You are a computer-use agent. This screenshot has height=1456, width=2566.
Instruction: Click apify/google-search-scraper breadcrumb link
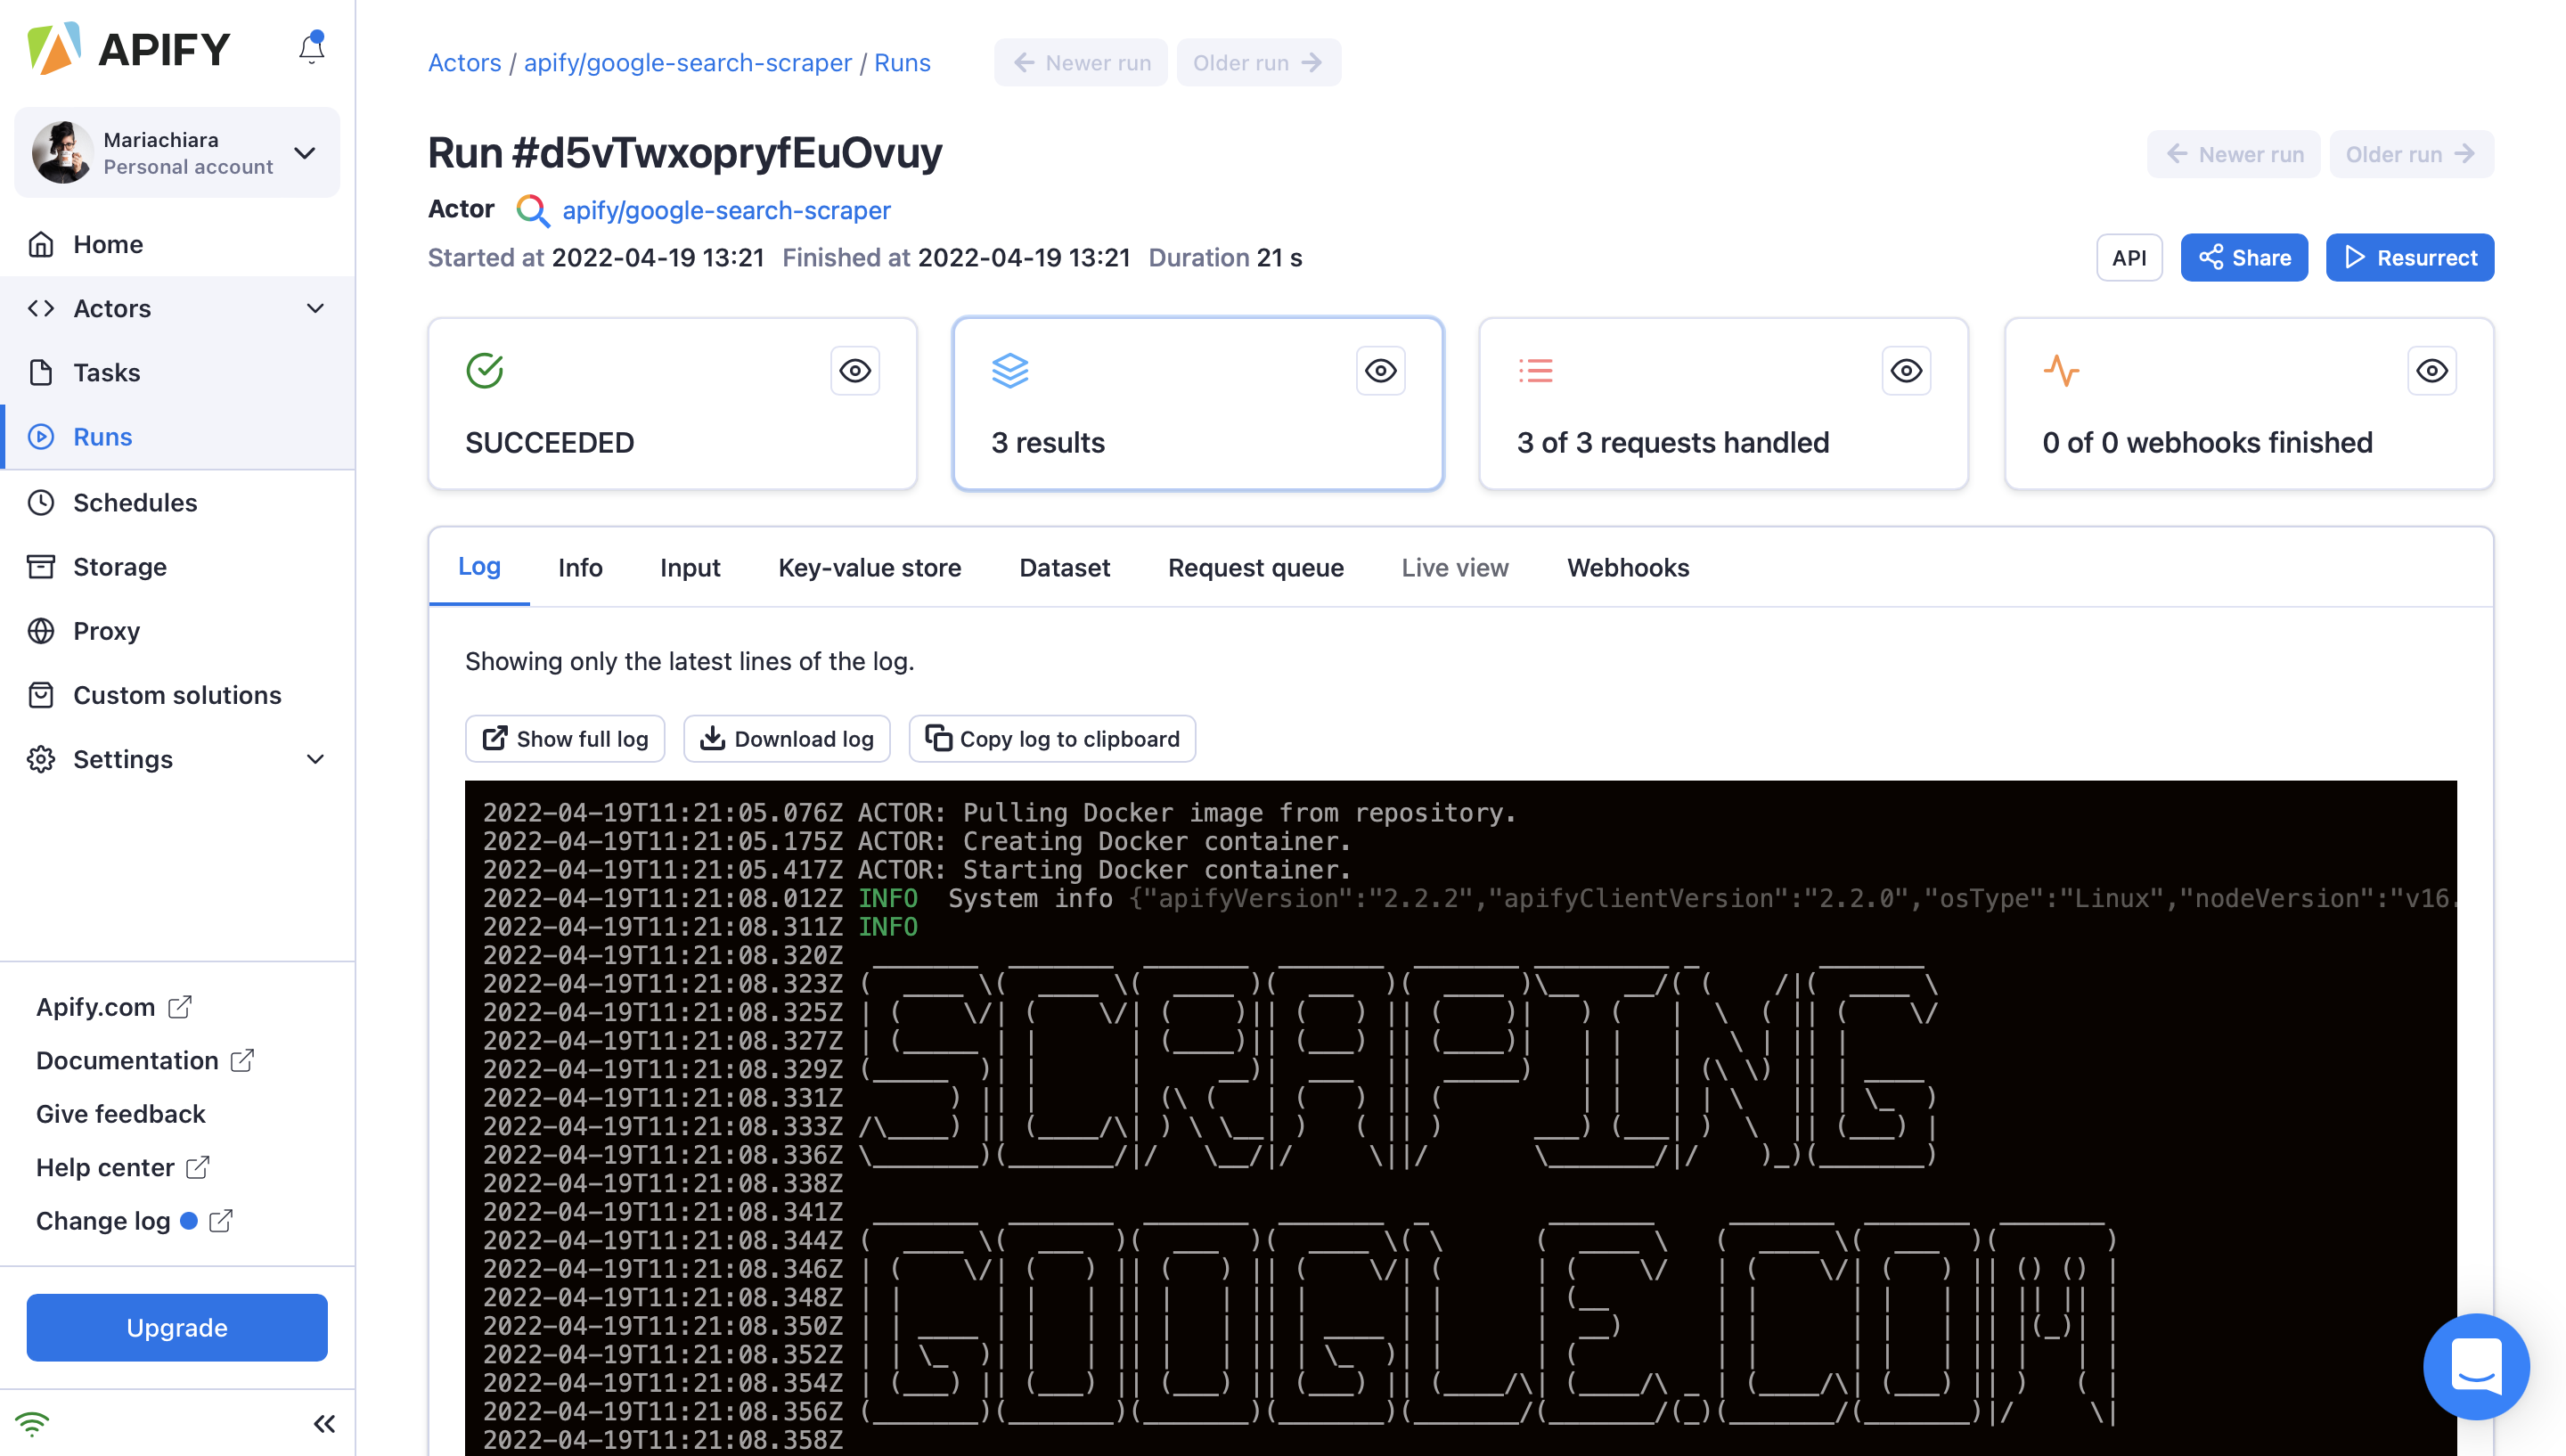click(x=688, y=63)
